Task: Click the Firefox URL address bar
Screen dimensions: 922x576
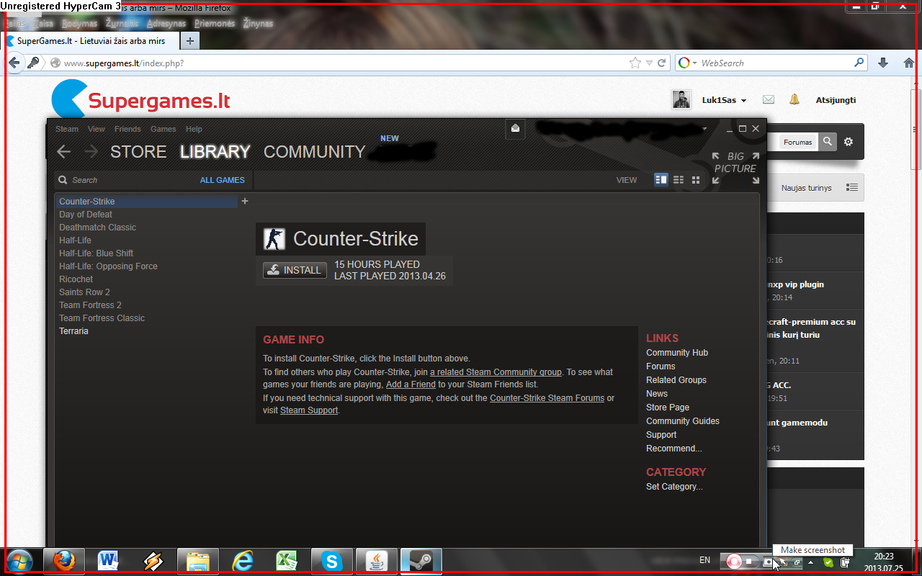Action: click(345, 63)
